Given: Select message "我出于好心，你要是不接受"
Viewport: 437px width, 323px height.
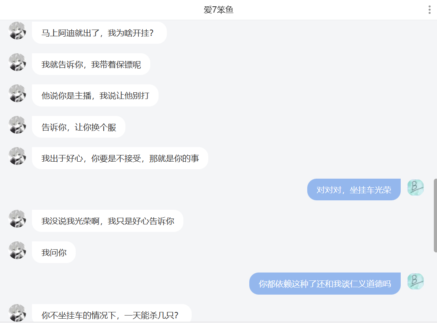Looking at the screenshot, I should (x=120, y=158).
